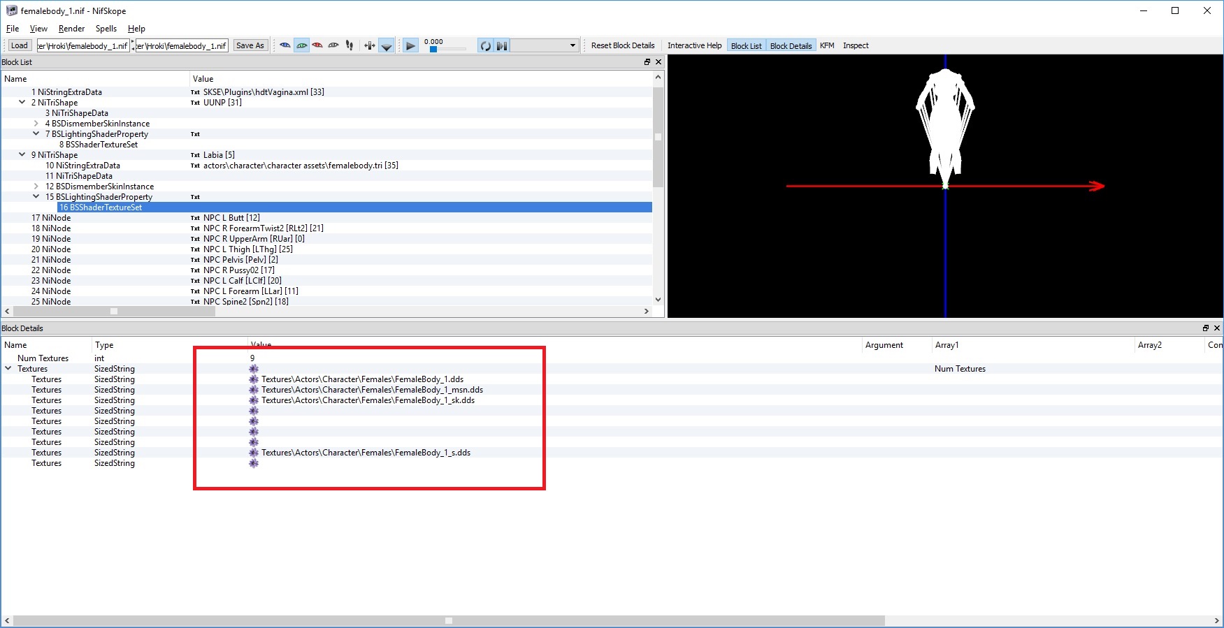
Task: Click the FemaleBody_1_msn.dds flower icon
Action: pos(254,390)
